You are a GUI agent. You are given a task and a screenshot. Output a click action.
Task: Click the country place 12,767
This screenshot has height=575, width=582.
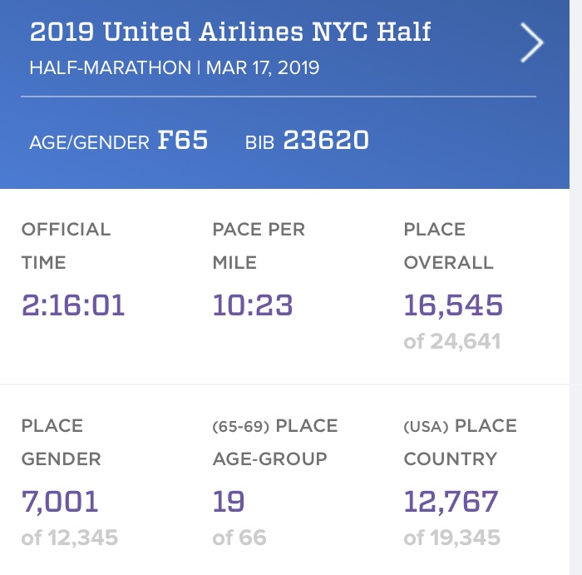(x=451, y=502)
